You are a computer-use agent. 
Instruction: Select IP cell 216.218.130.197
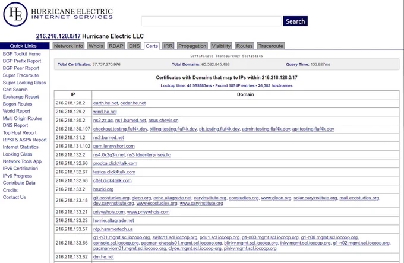point(73,129)
